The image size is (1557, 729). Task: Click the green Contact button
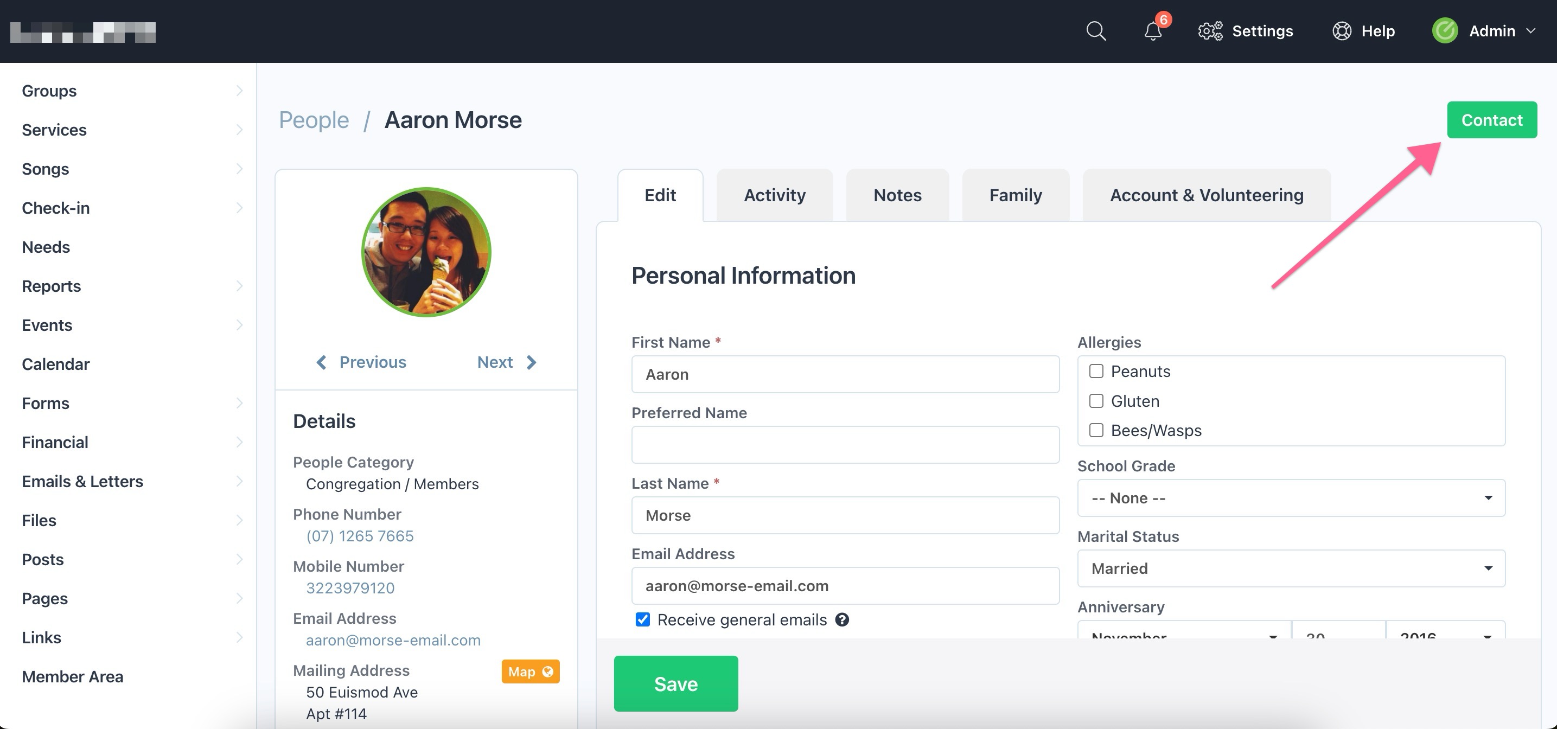[1491, 120]
